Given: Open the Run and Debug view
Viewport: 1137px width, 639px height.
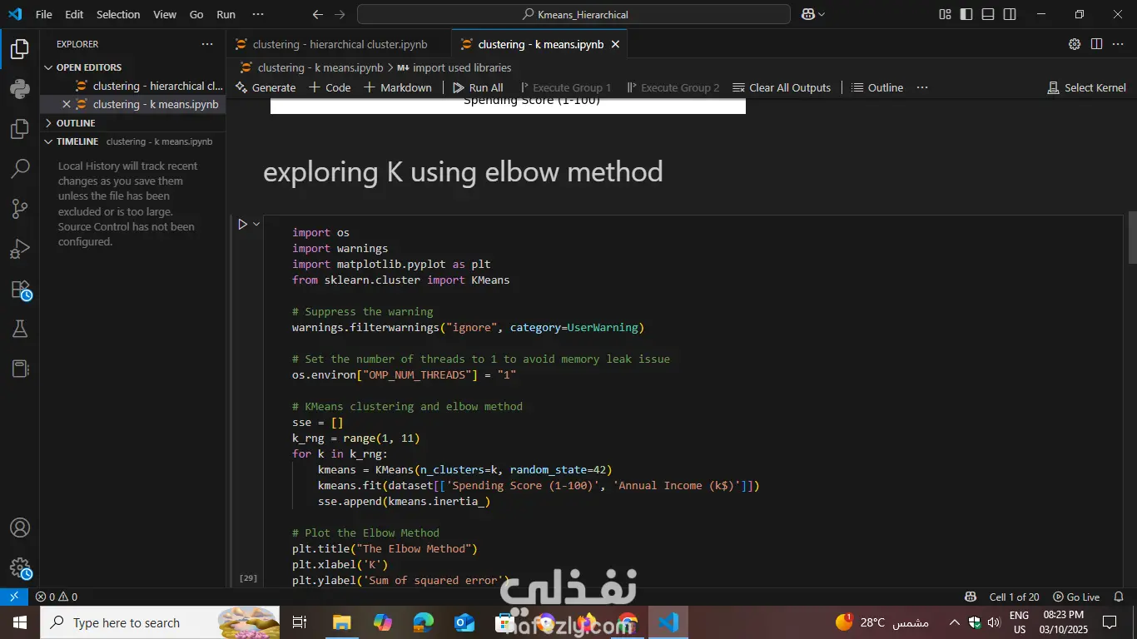Looking at the screenshot, I should [18, 249].
